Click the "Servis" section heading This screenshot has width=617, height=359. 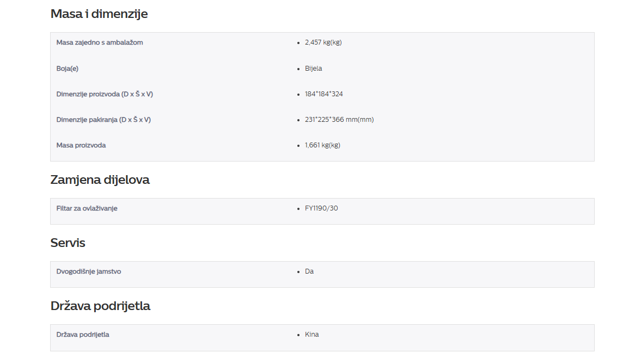coord(68,243)
